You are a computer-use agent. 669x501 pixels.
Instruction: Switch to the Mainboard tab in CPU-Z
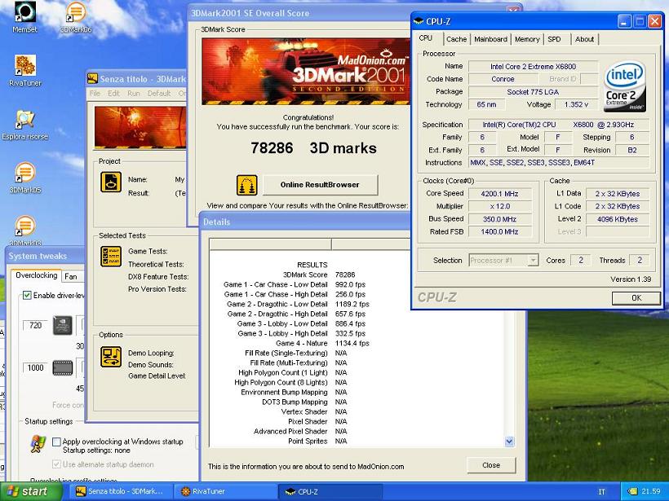(490, 39)
